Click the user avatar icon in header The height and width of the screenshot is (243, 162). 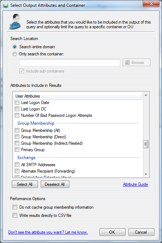tap(15, 22)
